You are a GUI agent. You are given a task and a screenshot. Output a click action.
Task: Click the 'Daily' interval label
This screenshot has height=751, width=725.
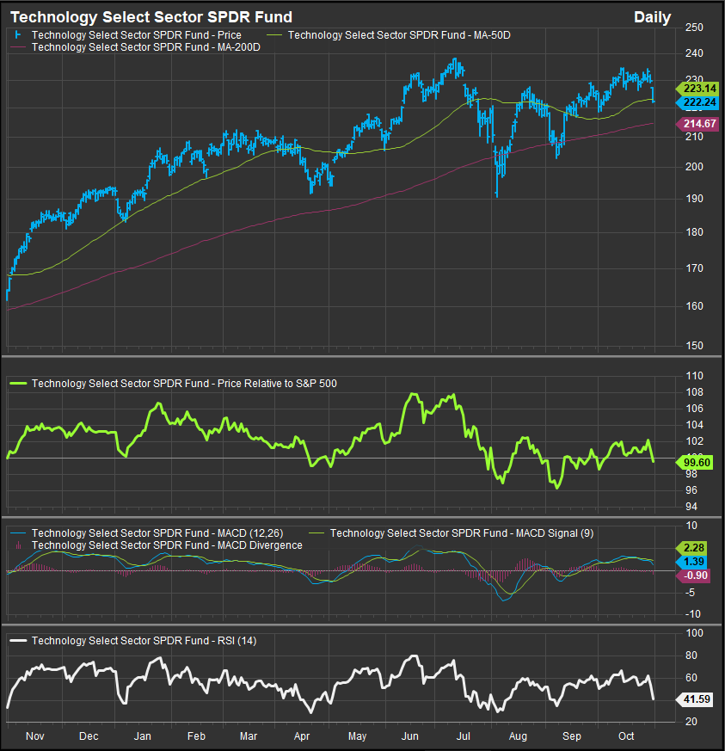click(x=652, y=17)
